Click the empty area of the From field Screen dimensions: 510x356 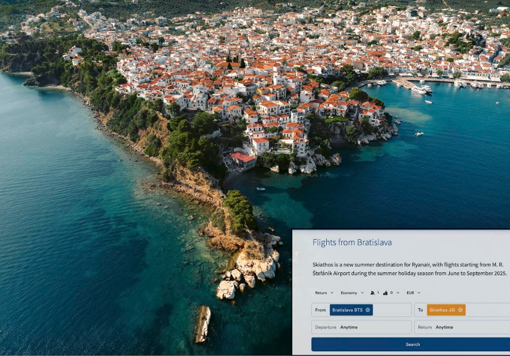[392, 310]
